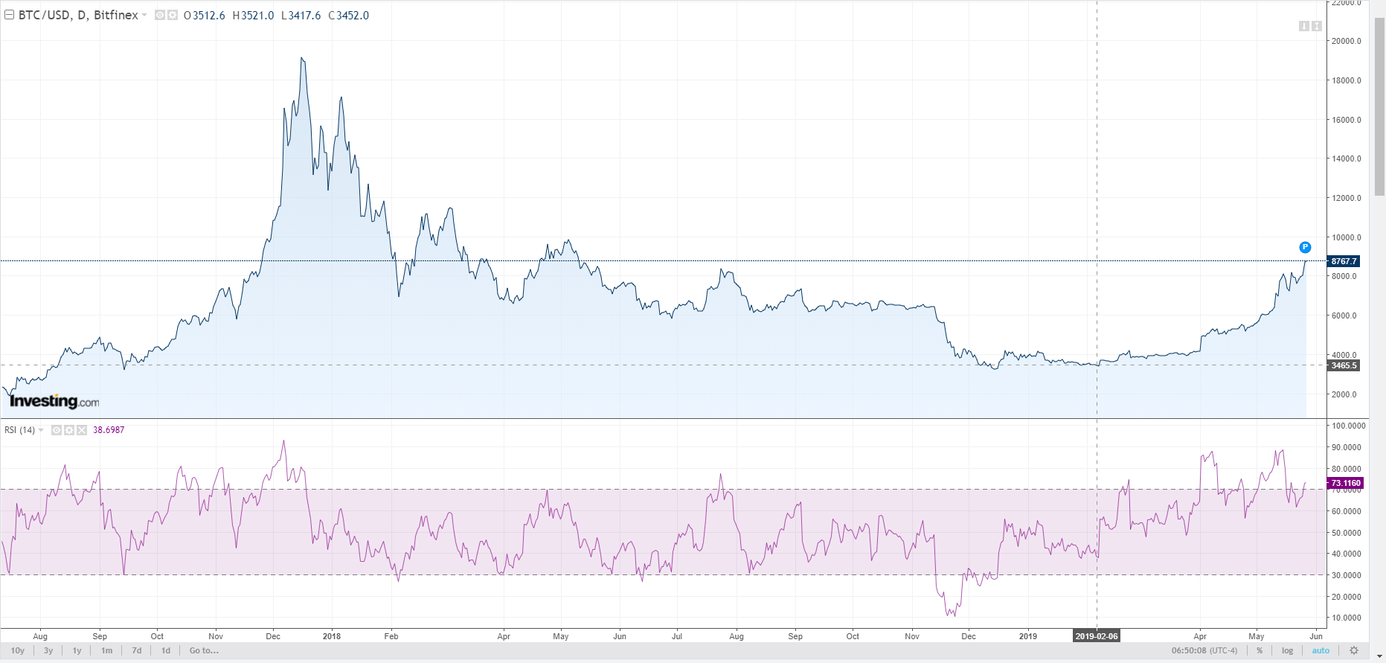Click the blue P marker on chart

[x=1305, y=247]
